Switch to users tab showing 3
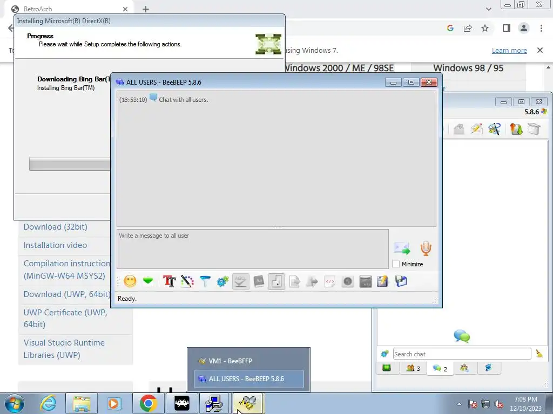 (413, 368)
